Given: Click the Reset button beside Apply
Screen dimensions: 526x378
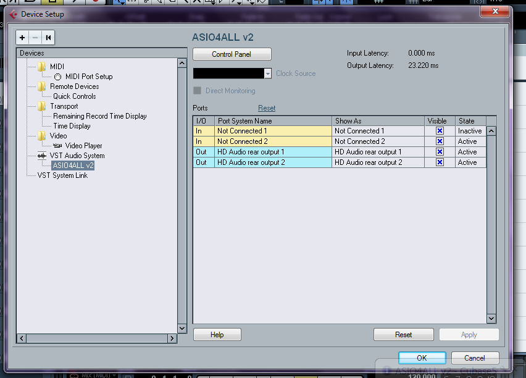Looking at the screenshot, I should pyautogui.click(x=404, y=335).
